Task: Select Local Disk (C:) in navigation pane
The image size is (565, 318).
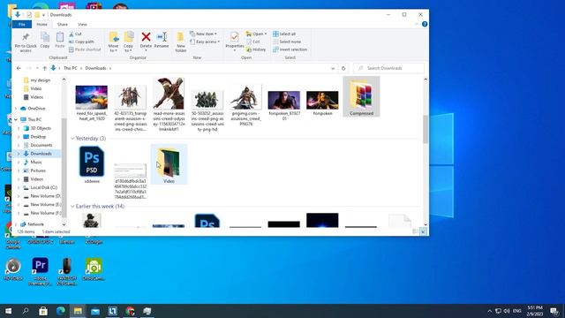Action: point(43,187)
